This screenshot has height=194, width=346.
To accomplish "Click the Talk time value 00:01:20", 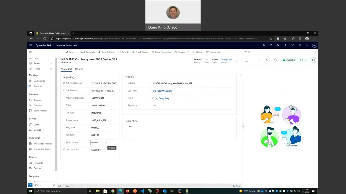I will pos(95,135).
